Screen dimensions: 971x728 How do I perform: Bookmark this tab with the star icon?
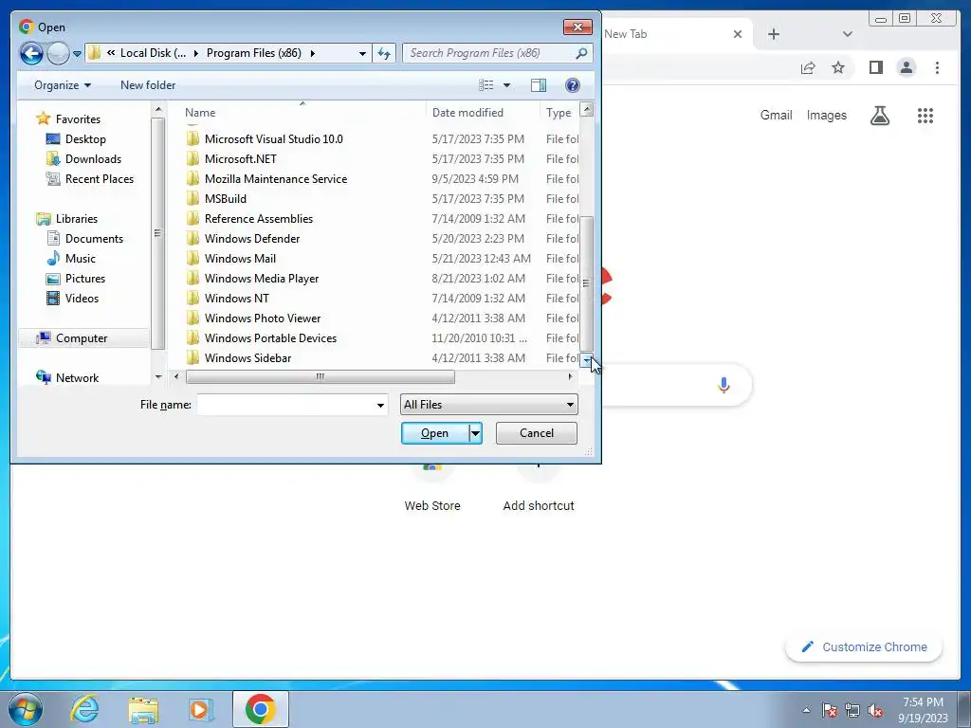(x=838, y=67)
